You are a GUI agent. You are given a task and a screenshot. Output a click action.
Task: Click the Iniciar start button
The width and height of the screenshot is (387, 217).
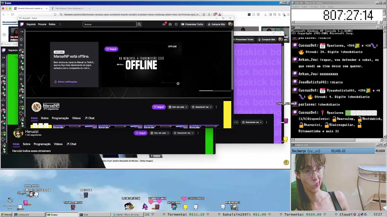coord(6,215)
